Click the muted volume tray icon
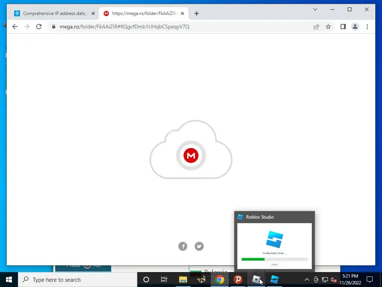 point(334,280)
